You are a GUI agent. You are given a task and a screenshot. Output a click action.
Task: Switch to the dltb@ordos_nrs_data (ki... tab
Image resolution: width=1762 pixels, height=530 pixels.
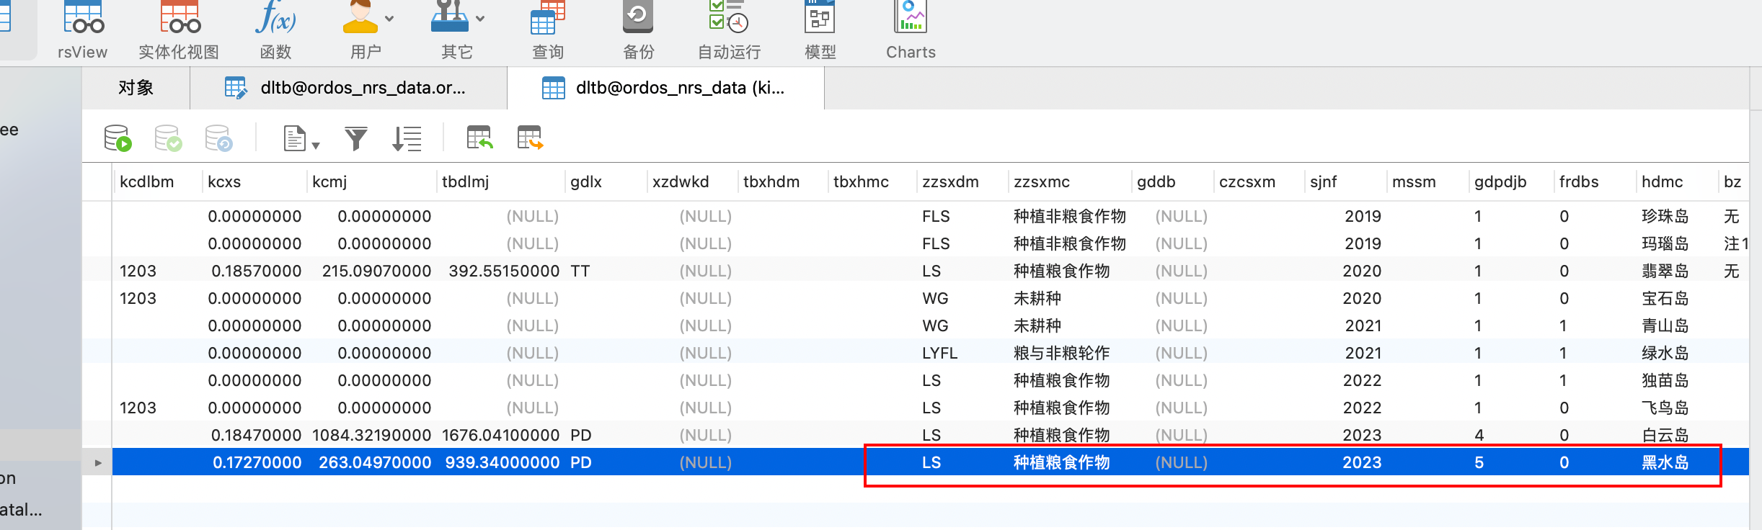pos(665,88)
